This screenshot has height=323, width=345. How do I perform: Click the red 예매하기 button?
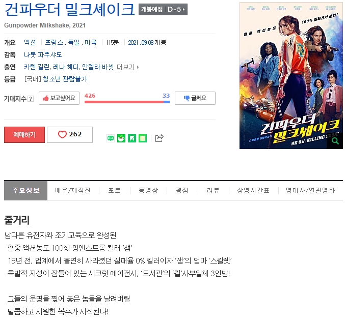(24, 135)
